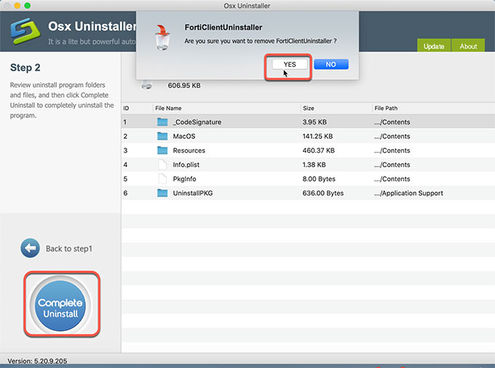This screenshot has width=495, height=368.
Task: Click the PkgInfo file icon
Action: pyautogui.click(x=162, y=179)
